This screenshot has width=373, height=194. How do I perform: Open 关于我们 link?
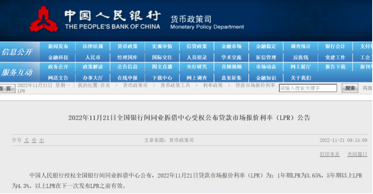click(301, 78)
